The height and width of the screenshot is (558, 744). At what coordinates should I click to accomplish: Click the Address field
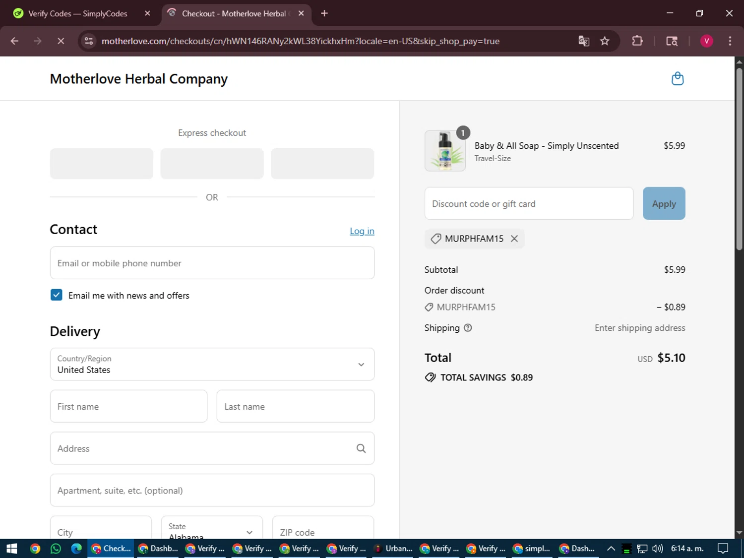click(212, 448)
